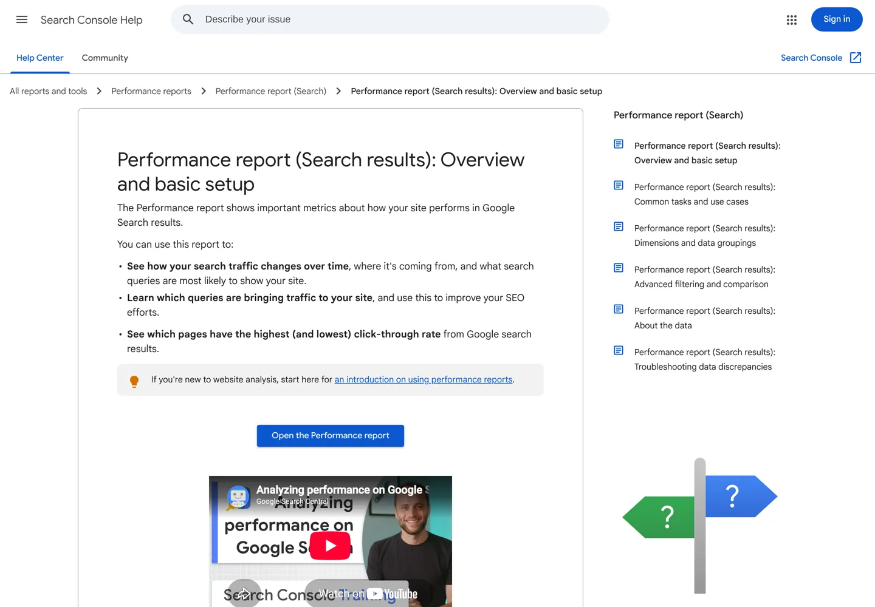Open Advanced filtering and comparison article
Screen dimensions: 875x607
click(x=705, y=277)
